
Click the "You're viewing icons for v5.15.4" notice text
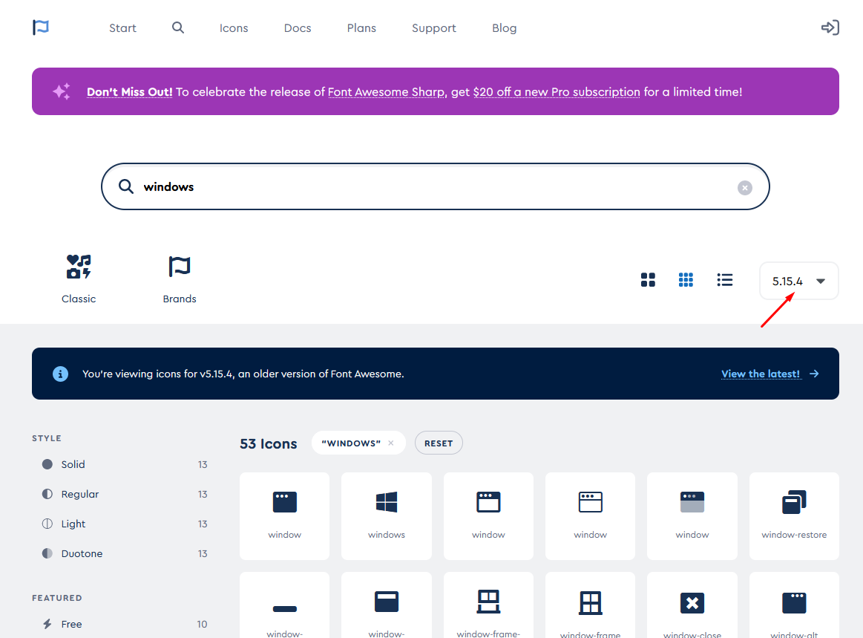click(x=243, y=374)
